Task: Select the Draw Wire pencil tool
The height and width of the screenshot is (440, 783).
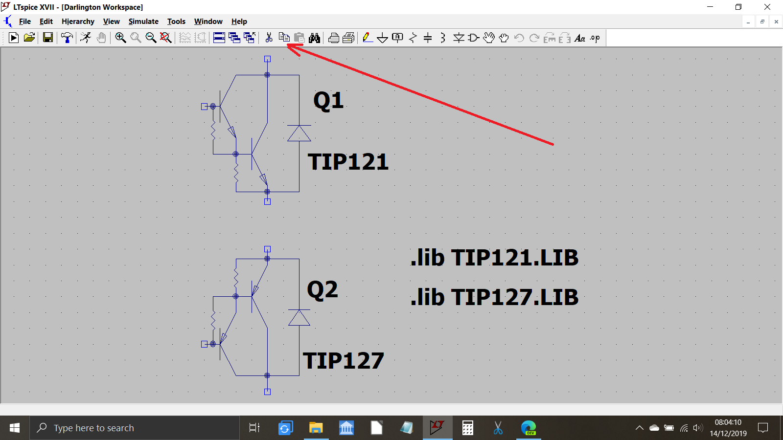Action: [x=368, y=38]
